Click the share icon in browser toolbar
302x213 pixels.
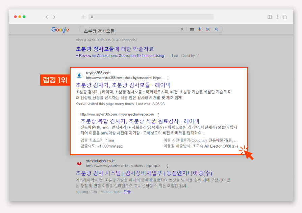click(x=277, y=17)
